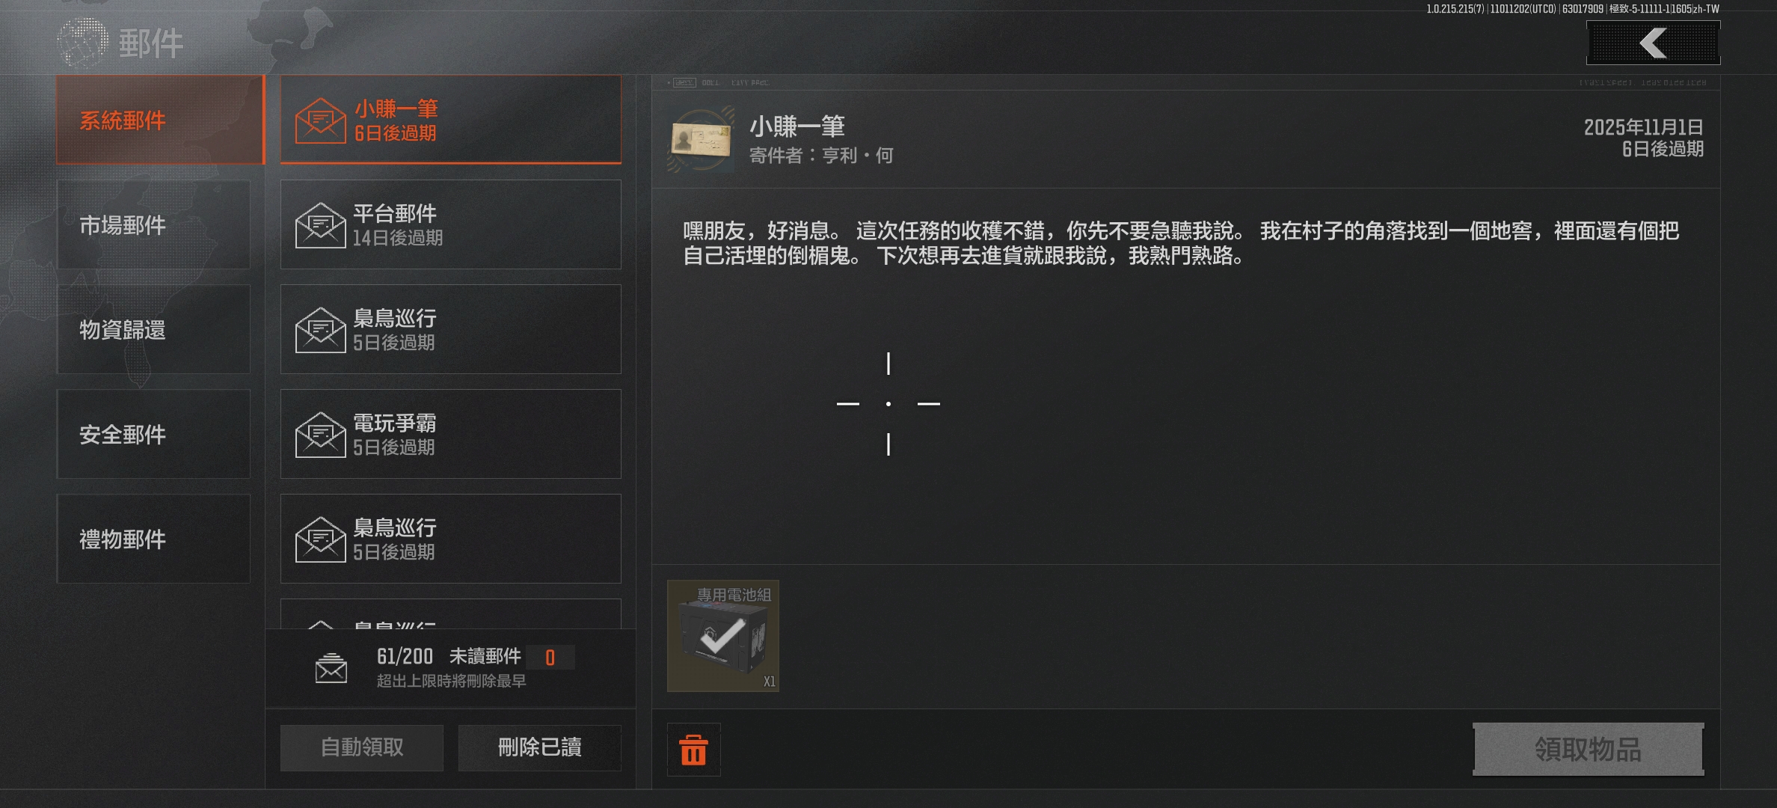
Task: Click the 刪除已讀 button
Action: [x=539, y=747]
